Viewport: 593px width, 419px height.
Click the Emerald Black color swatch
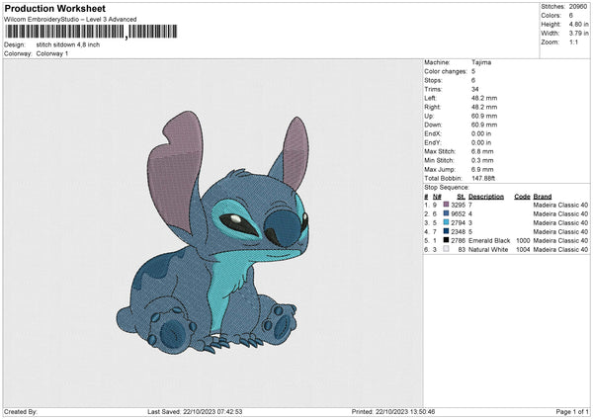click(x=447, y=240)
